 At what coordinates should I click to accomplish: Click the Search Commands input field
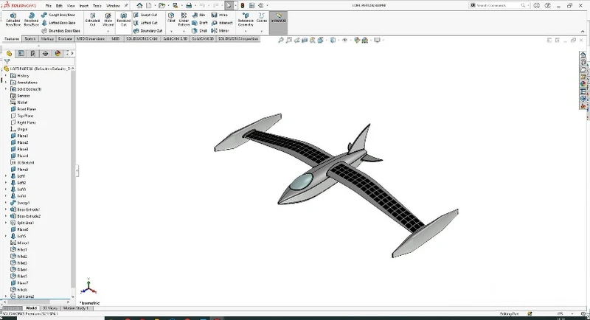pos(500,5)
